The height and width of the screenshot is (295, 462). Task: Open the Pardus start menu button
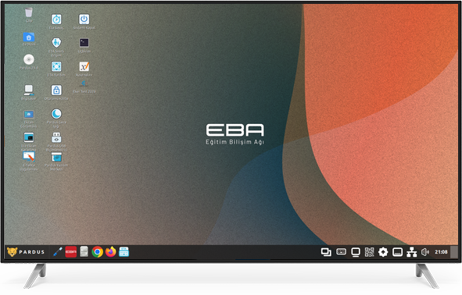pos(25,252)
